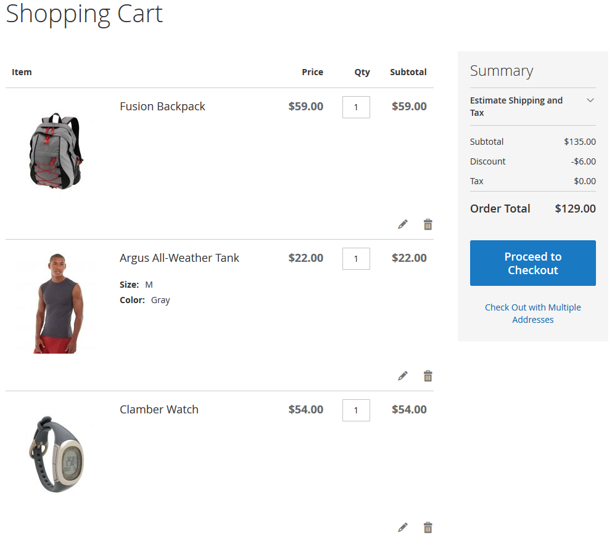Open Check Out with Multiple Addresses link
612x536 pixels.
[x=532, y=314]
